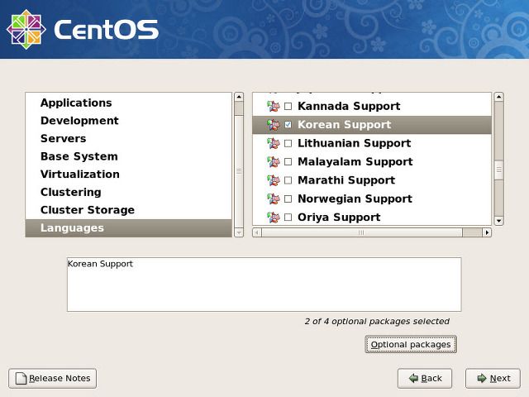The height and width of the screenshot is (397, 529).
Task: Click the '2 of 4 optional packages selected' text
Action: (x=377, y=322)
